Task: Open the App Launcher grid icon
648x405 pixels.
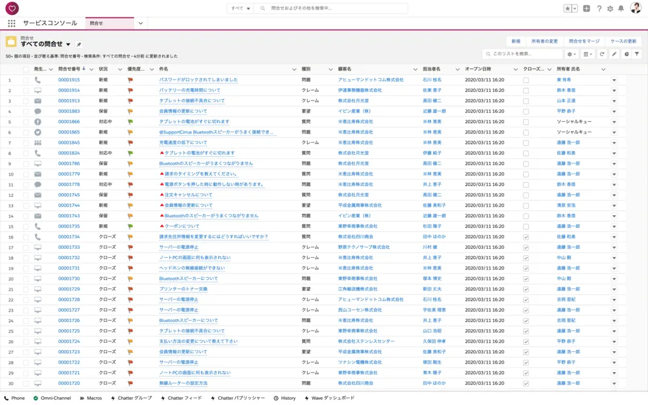Action: [x=12, y=23]
